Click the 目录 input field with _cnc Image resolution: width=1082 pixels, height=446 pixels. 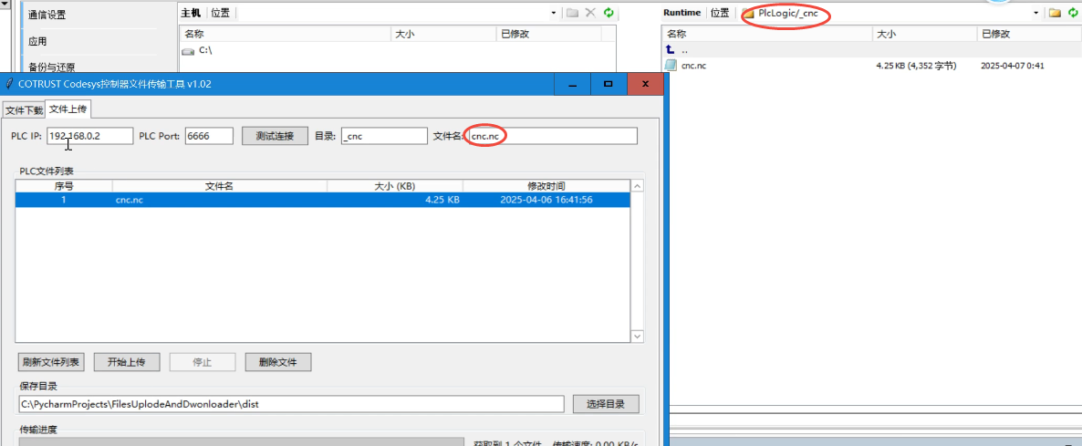[384, 136]
